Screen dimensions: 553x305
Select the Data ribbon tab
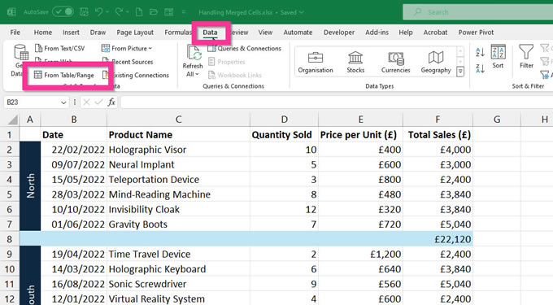click(210, 33)
